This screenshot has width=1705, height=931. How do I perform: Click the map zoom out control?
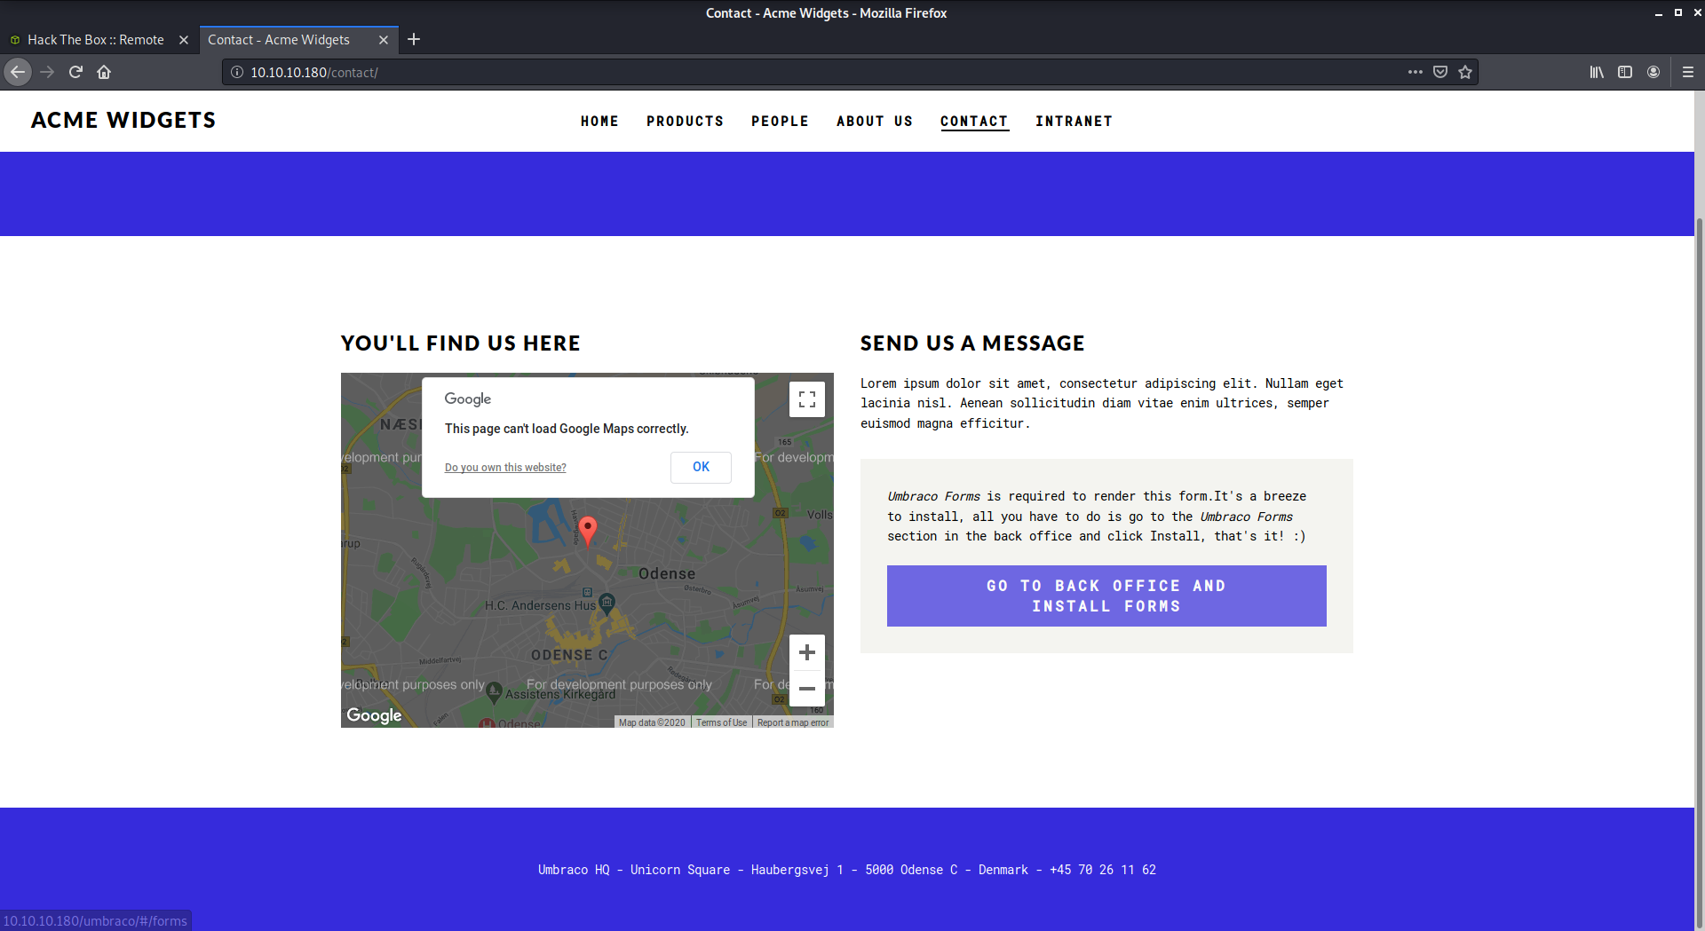coord(806,689)
